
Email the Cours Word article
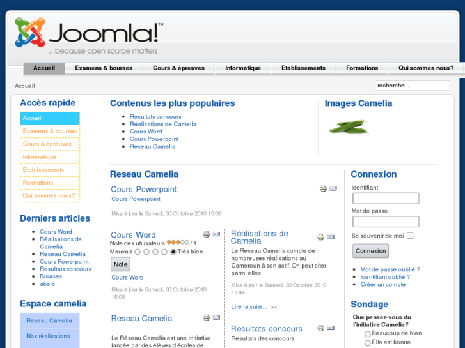[x=216, y=234]
